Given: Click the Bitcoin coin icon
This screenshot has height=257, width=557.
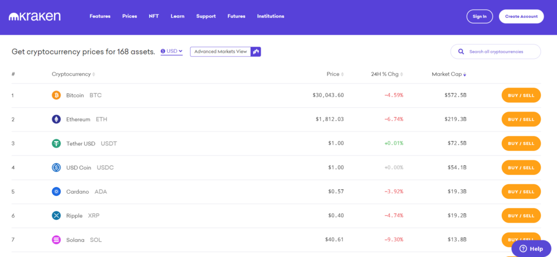Looking at the screenshot, I should point(56,95).
